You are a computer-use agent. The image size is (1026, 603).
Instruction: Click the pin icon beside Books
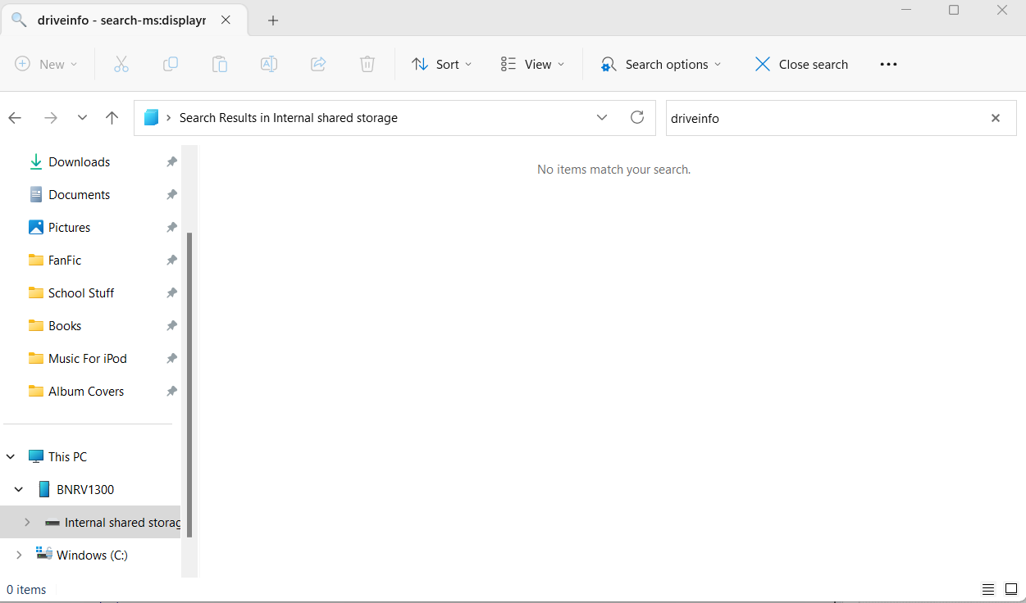[171, 326]
